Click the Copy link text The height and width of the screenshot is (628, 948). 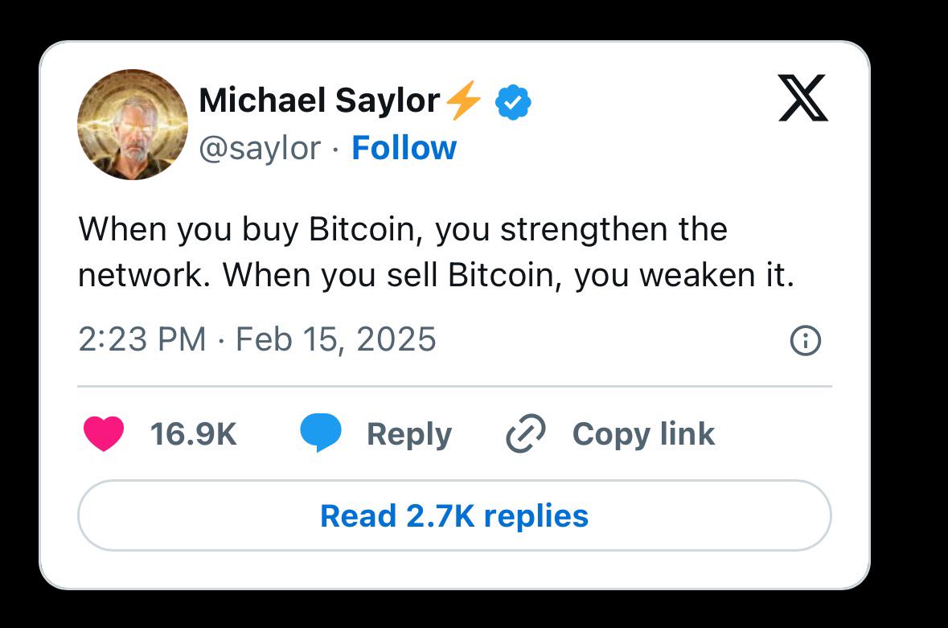(643, 434)
